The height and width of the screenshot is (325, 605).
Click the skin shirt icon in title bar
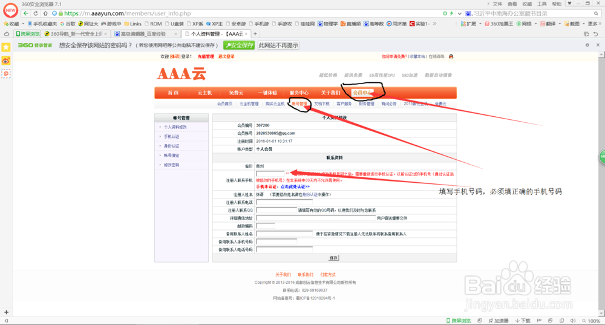click(x=569, y=4)
